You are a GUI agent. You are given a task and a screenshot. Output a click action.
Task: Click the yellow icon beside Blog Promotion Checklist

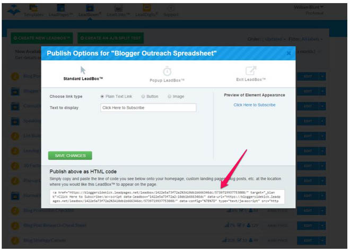click(x=15, y=211)
